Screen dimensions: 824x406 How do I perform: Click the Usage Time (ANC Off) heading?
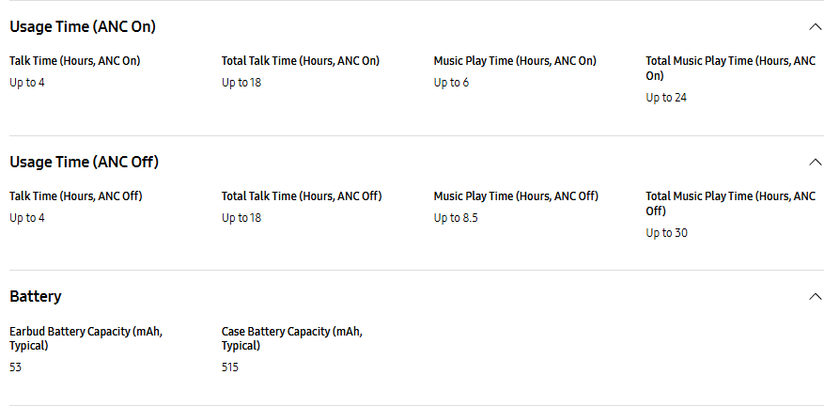click(84, 162)
